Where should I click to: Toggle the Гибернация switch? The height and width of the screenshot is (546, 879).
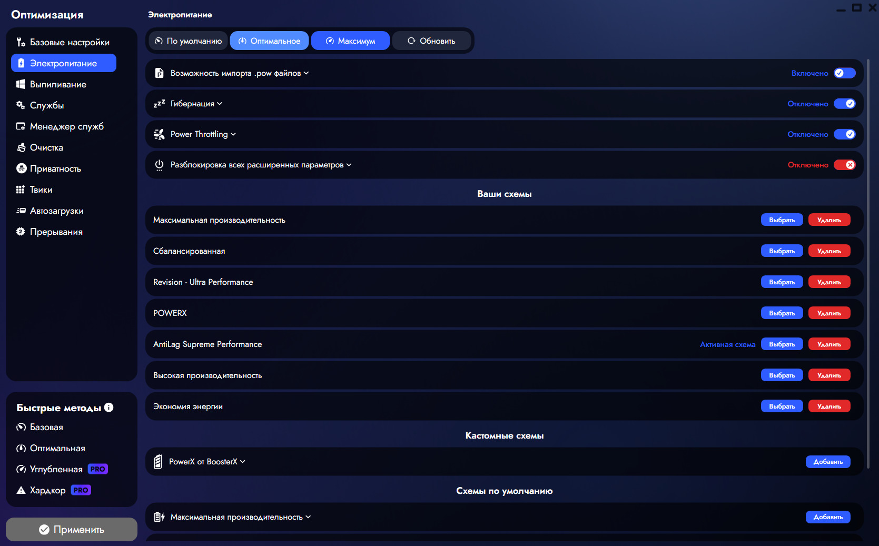845,104
